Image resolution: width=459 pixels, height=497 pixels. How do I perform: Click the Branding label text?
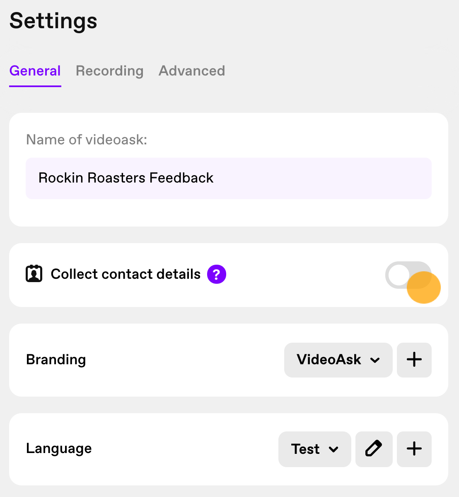coord(56,360)
